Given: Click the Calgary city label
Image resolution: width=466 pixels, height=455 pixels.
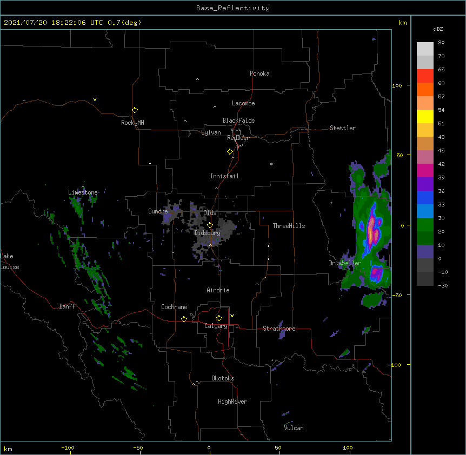Looking at the screenshot, I should [216, 326].
